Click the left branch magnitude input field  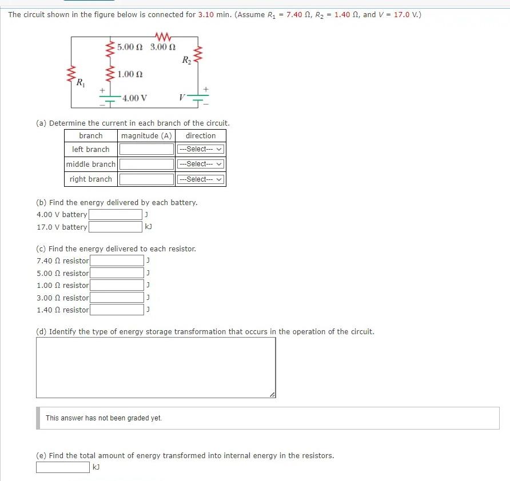[146, 149]
